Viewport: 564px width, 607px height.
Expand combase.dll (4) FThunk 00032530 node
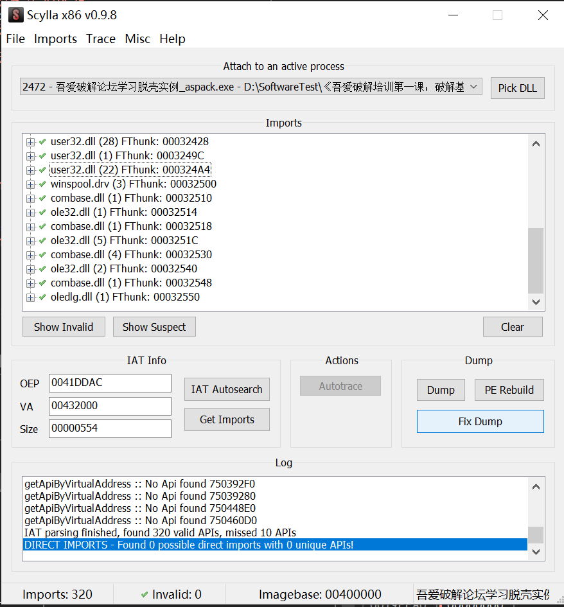30,254
